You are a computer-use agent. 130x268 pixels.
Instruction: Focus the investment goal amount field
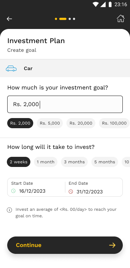pos(65,104)
